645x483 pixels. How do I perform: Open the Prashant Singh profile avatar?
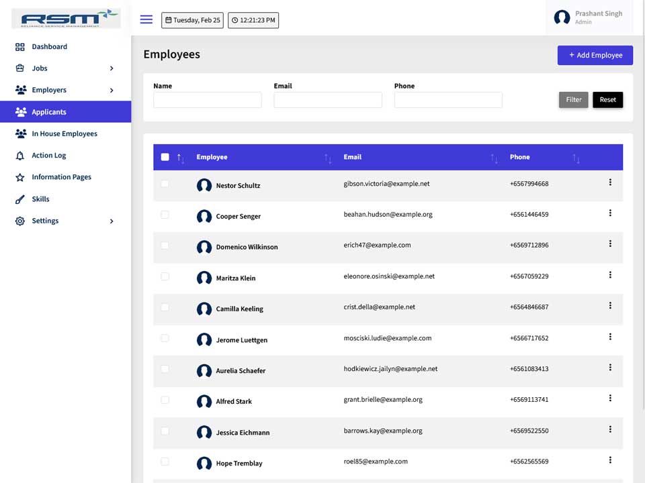[562, 17]
